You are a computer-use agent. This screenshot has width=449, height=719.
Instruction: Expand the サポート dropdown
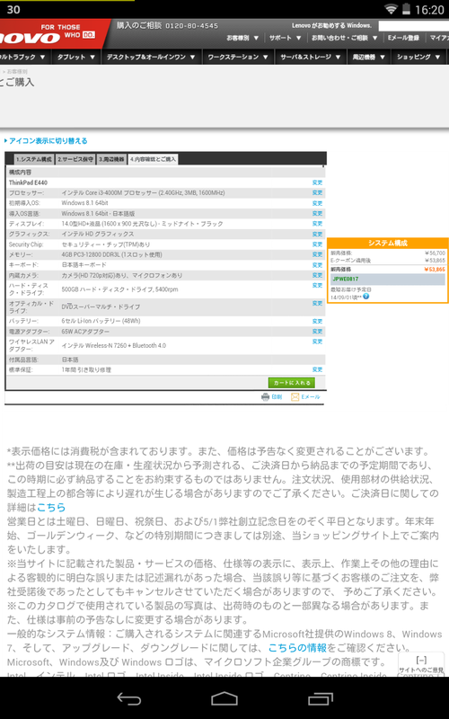click(285, 38)
